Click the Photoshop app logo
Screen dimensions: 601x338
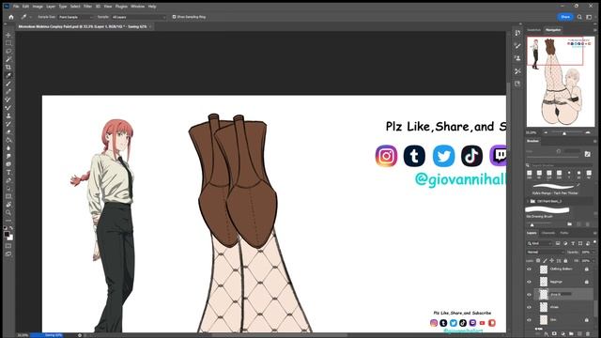click(7, 7)
